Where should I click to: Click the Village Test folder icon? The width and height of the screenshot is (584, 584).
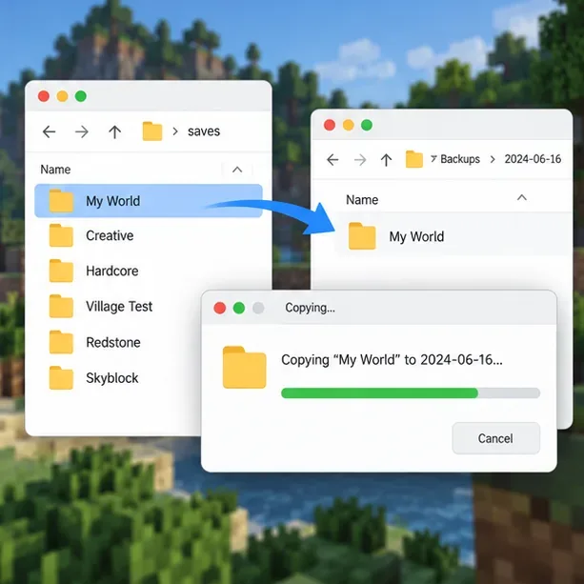pos(61,306)
